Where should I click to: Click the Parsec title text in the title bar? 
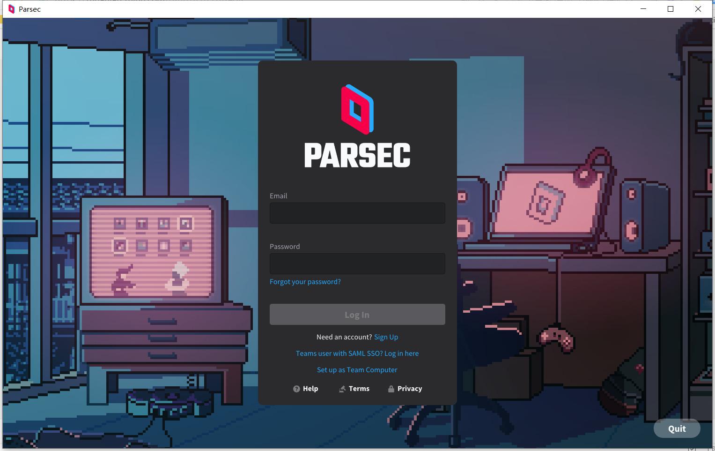point(29,9)
